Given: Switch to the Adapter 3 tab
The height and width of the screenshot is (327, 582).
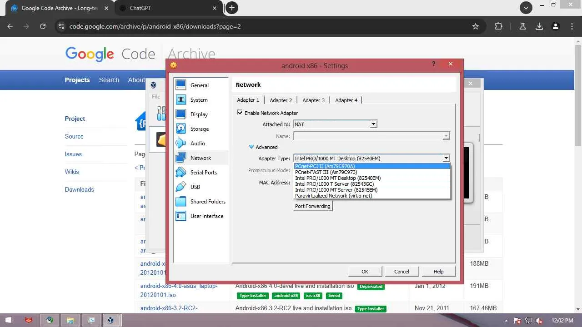Looking at the screenshot, I should coord(314,100).
